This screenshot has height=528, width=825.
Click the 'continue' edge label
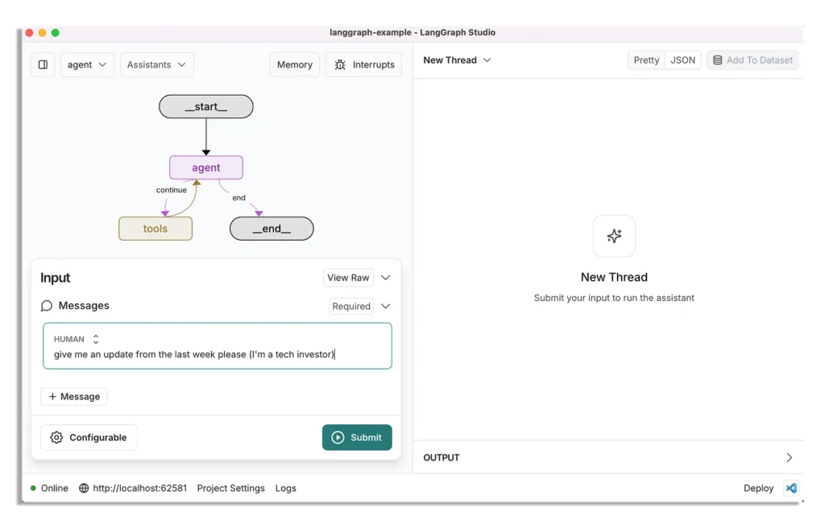(171, 190)
